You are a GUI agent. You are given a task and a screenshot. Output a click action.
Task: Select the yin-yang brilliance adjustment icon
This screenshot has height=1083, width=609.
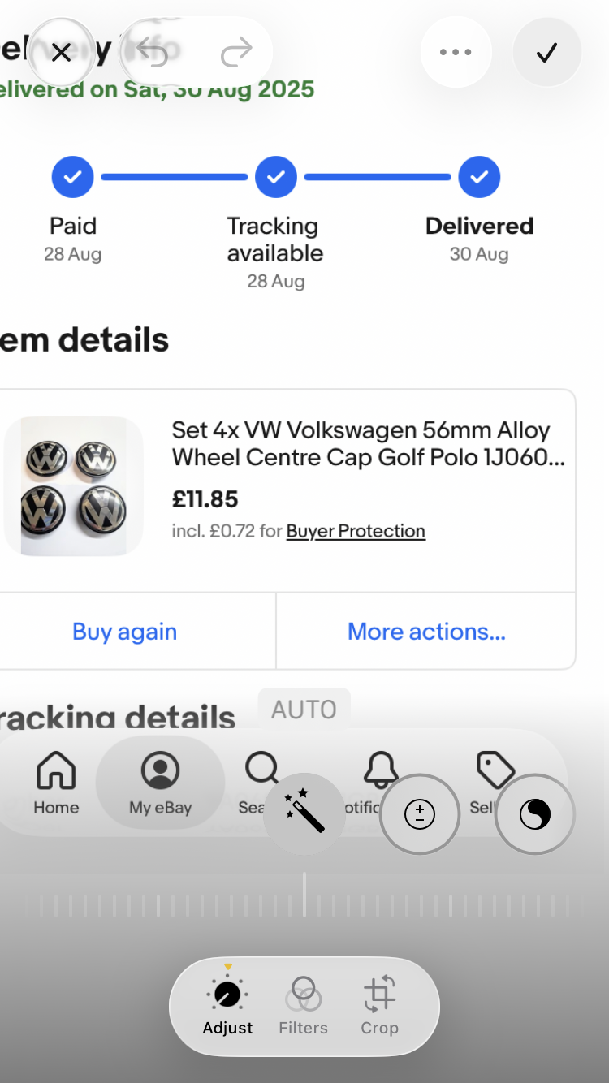(x=535, y=813)
